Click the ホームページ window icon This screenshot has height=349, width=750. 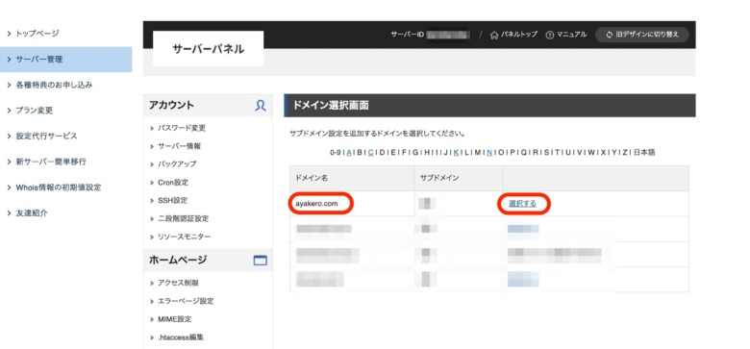coord(261,261)
